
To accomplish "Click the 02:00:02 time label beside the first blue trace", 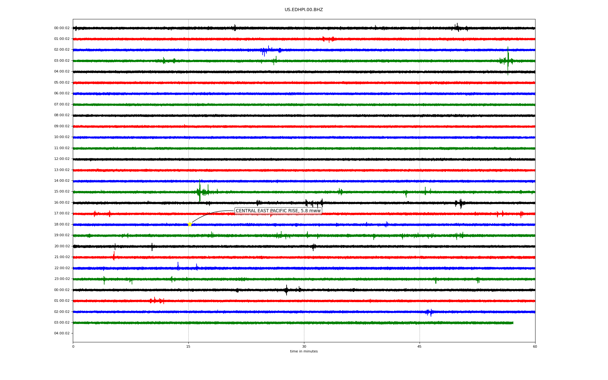I will click(62, 50).
